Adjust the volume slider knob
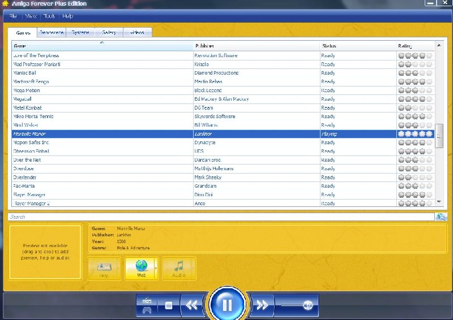Image resolution: width=453 pixels, height=320 pixels. pyautogui.click(x=307, y=305)
